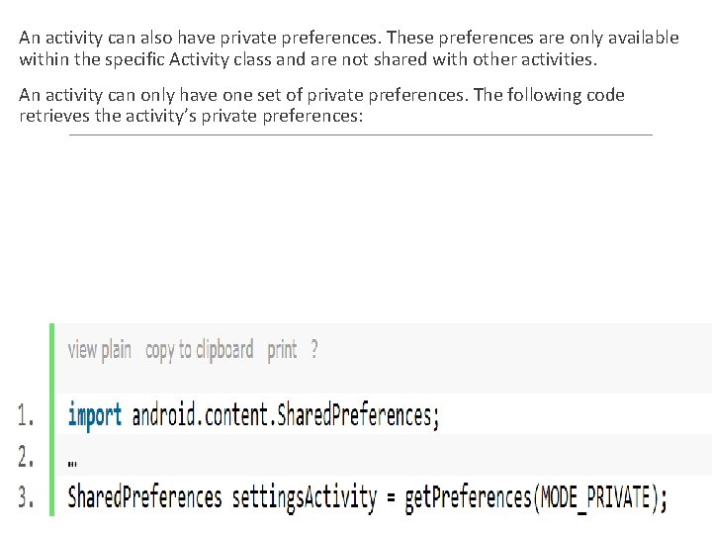Image resolution: width=712 pixels, height=534 pixels.
Task: Click "android.content.SharedPreferences;" in line 1
Action: (286, 415)
